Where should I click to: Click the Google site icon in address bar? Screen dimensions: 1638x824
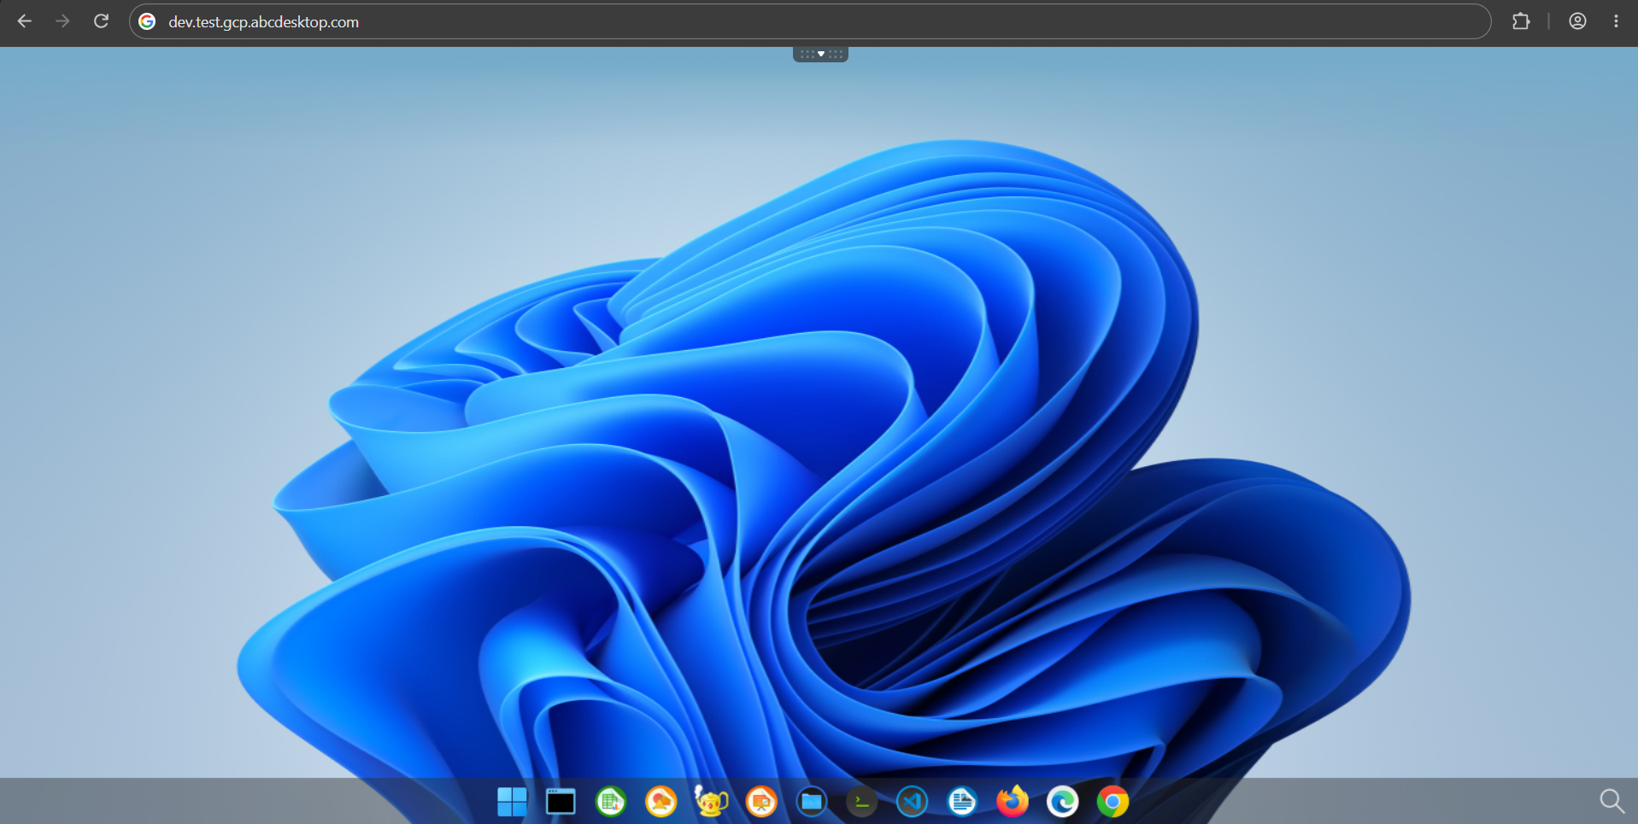click(x=147, y=21)
